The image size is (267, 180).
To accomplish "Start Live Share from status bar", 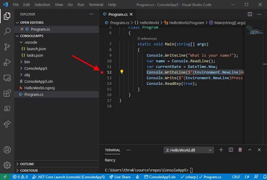I will coord(120,177).
